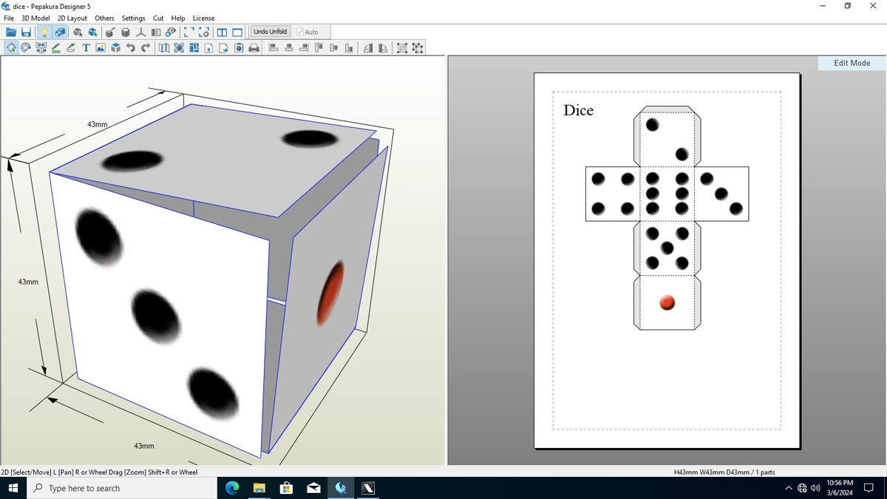Click the linked eye view icon
Screen dimensions: 887x499
coord(171,32)
